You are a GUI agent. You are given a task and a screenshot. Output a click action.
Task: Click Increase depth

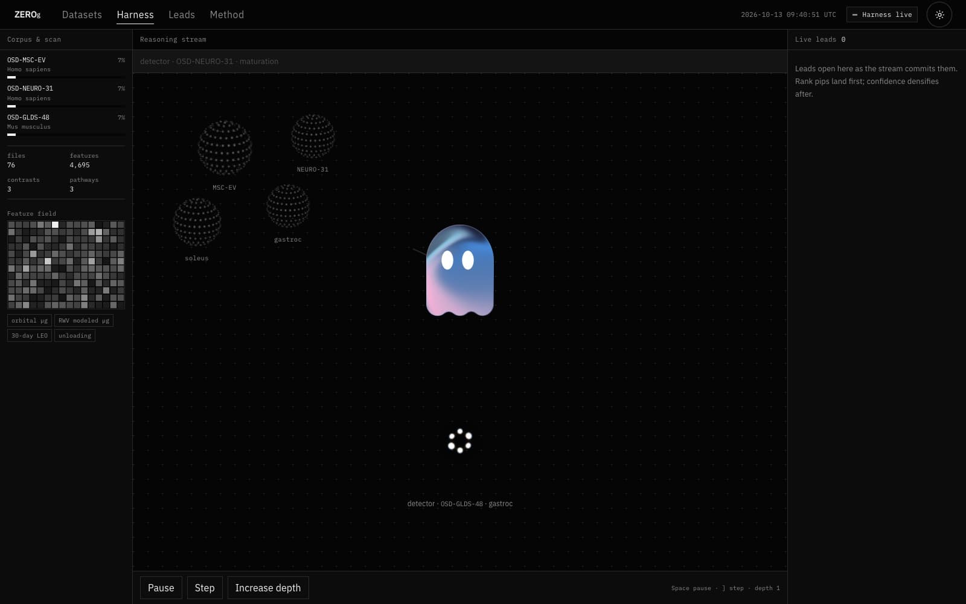tap(268, 588)
